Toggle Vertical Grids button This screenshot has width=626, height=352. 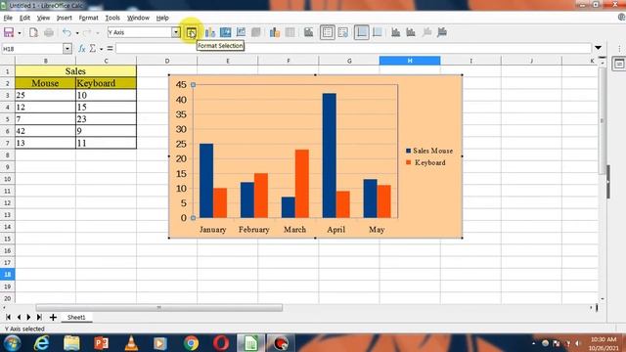coord(378,32)
